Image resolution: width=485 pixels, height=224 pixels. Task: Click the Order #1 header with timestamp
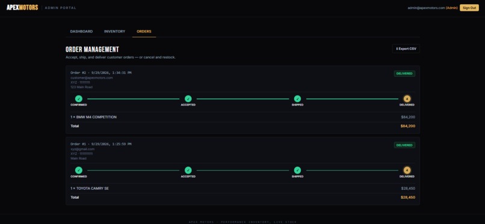click(x=101, y=144)
